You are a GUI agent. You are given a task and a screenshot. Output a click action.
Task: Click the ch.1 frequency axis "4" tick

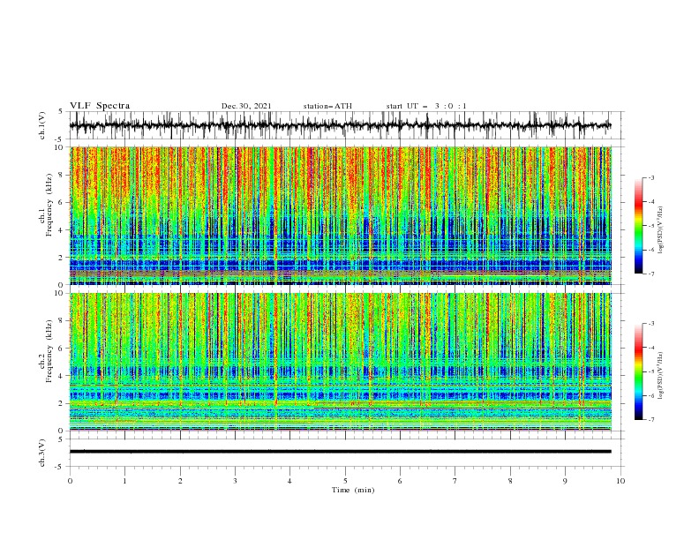point(62,230)
